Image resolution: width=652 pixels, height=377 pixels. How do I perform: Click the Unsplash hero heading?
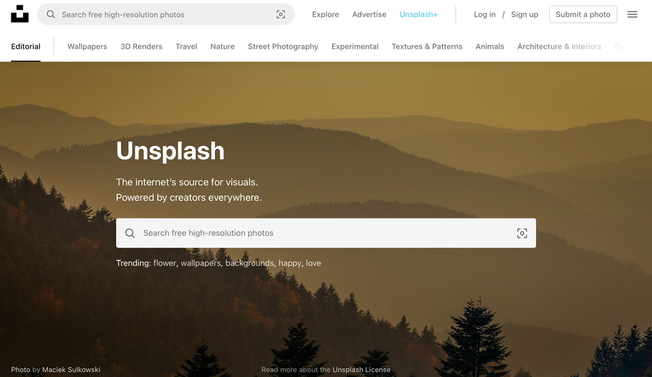point(170,151)
